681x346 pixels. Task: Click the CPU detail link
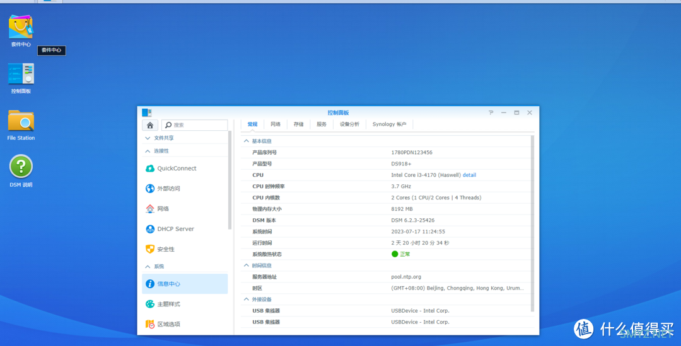click(x=470, y=175)
